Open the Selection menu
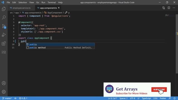The width and height of the screenshot is (178, 100). click(x=23, y=2)
